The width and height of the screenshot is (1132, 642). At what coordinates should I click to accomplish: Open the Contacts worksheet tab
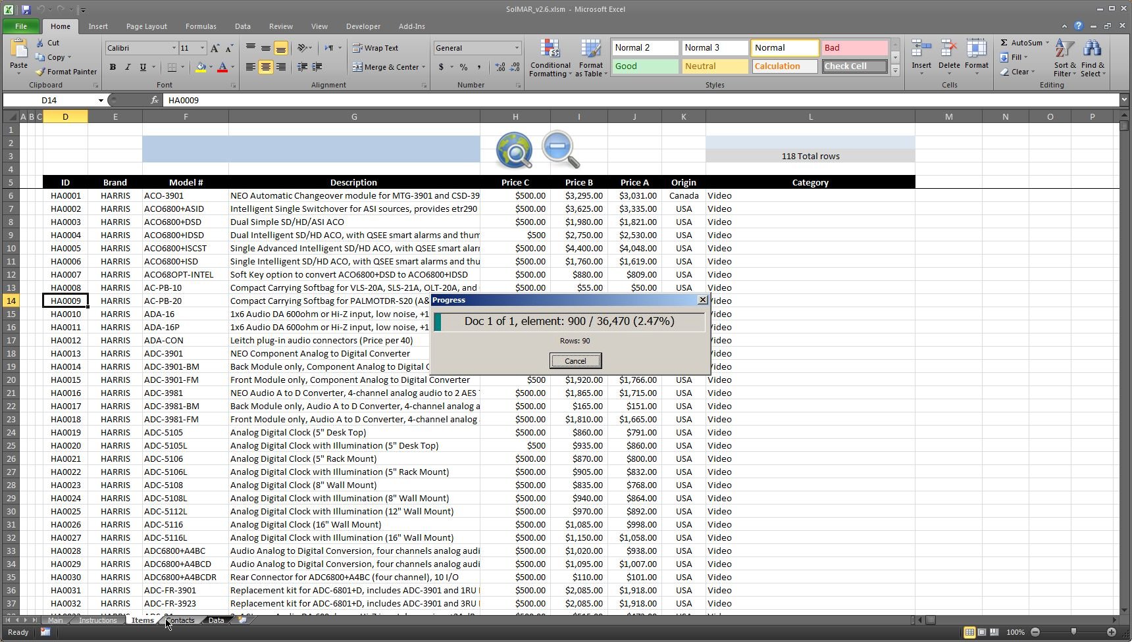point(181,620)
